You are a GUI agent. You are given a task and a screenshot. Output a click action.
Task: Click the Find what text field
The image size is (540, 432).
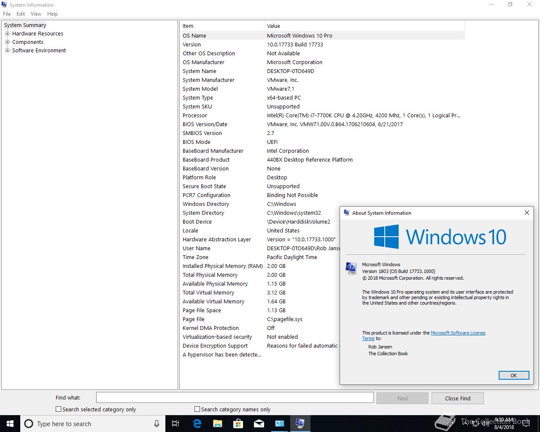tap(235, 397)
